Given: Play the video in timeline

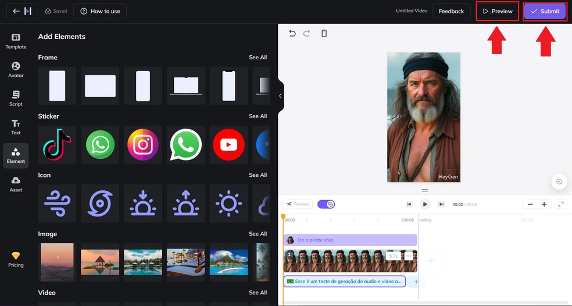Looking at the screenshot, I should point(425,204).
